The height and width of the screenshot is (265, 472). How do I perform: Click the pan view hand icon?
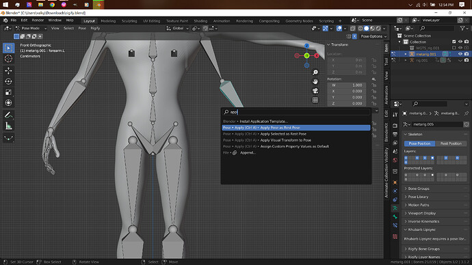coord(315,81)
